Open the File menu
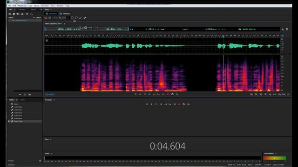This screenshot has height=167, width=298. tap(9, 6)
